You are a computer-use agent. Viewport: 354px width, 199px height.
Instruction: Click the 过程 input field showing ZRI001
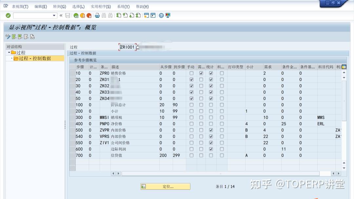(128, 47)
